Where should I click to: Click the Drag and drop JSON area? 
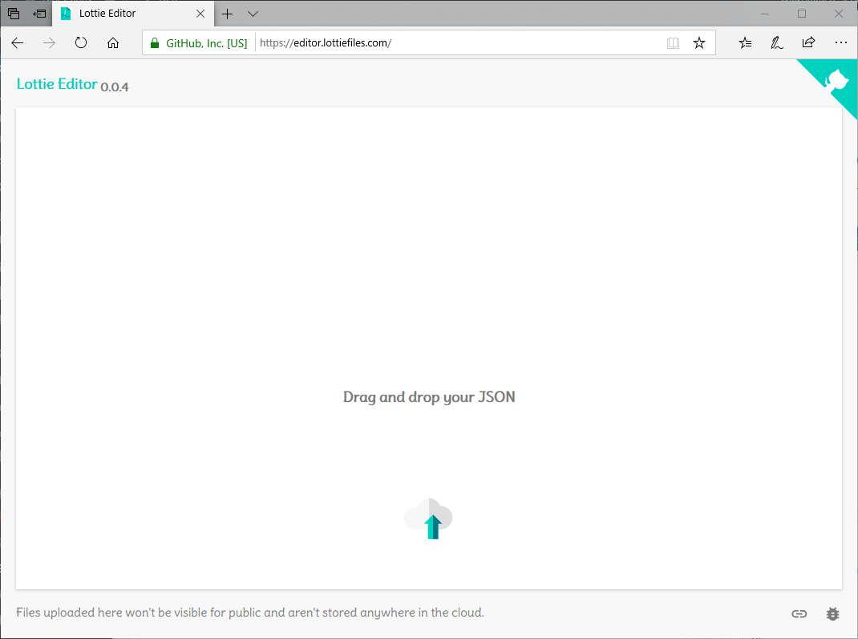coord(429,397)
